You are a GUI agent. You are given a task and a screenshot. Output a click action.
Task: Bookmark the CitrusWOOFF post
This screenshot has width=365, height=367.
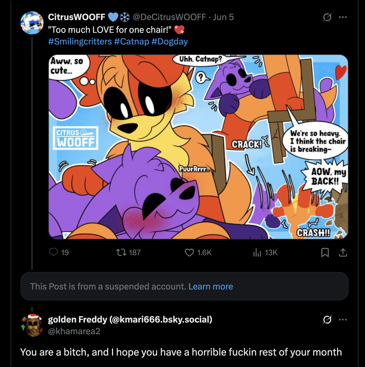coord(325,252)
